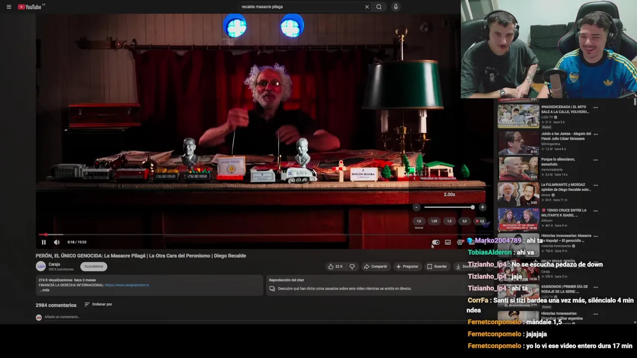Click the playback speed slider track
The height and width of the screenshot is (358, 637).
pyautogui.click(x=449, y=207)
